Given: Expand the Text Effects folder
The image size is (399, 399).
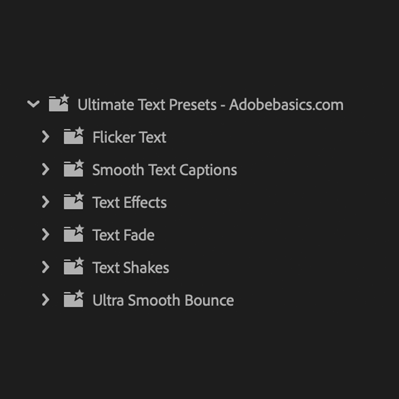Looking at the screenshot, I should click(46, 202).
